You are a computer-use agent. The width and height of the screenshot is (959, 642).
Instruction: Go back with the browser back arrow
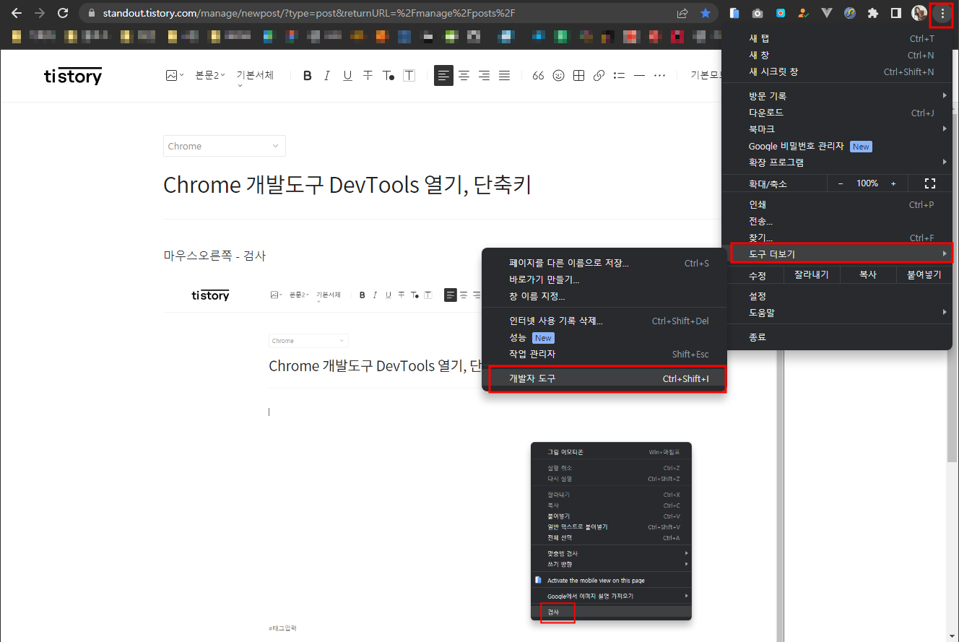pos(17,13)
